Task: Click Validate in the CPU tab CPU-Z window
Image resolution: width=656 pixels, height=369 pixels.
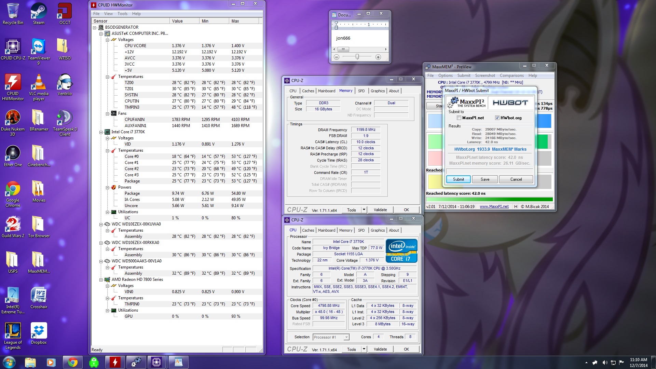Action: pos(380,349)
